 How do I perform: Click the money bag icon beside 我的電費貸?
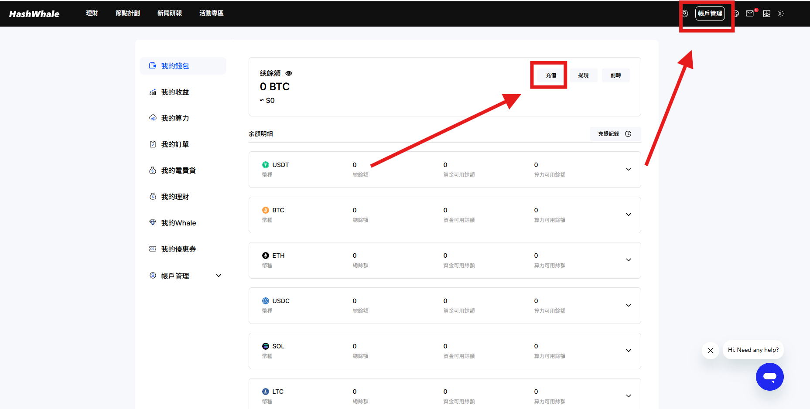pyautogui.click(x=153, y=170)
